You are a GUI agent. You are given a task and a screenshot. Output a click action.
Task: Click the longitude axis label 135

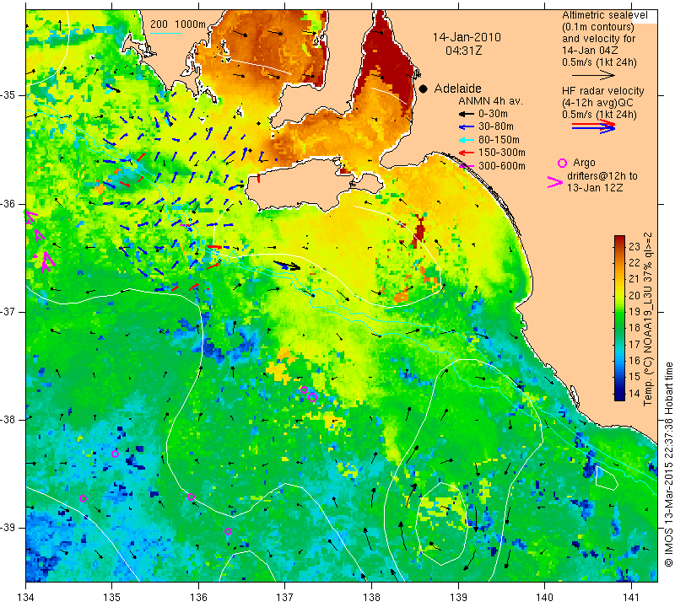(112, 597)
